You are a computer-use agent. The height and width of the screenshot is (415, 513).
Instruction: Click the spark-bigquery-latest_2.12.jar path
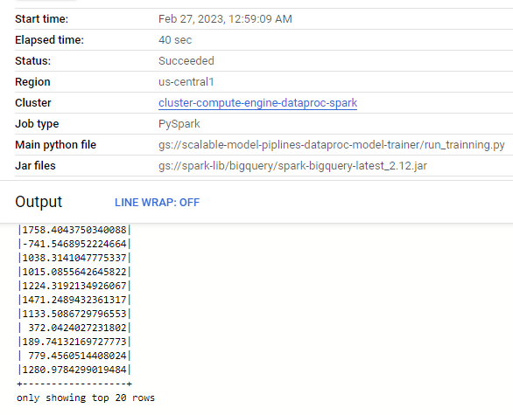coord(292,166)
